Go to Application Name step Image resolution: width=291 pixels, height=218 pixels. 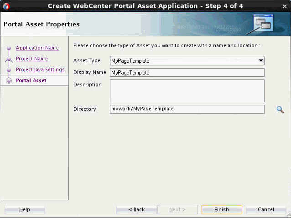click(x=37, y=48)
